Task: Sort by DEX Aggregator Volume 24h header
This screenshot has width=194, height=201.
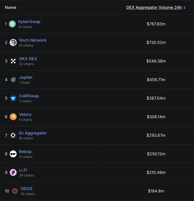Action: [154, 8]
